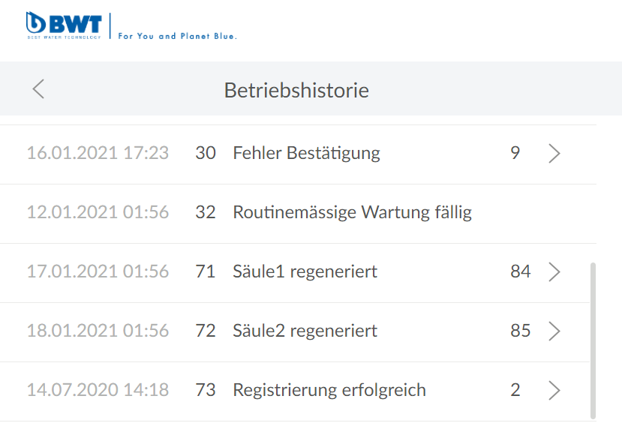Click the 14.07.2020 14:18 timestamp

(98, 390)
